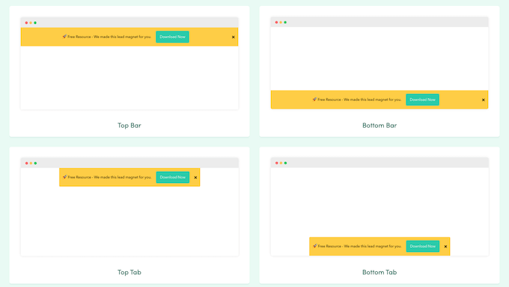Click the Top Tab label
This screenshot has width=509, height=287.
tap(129, 272)
